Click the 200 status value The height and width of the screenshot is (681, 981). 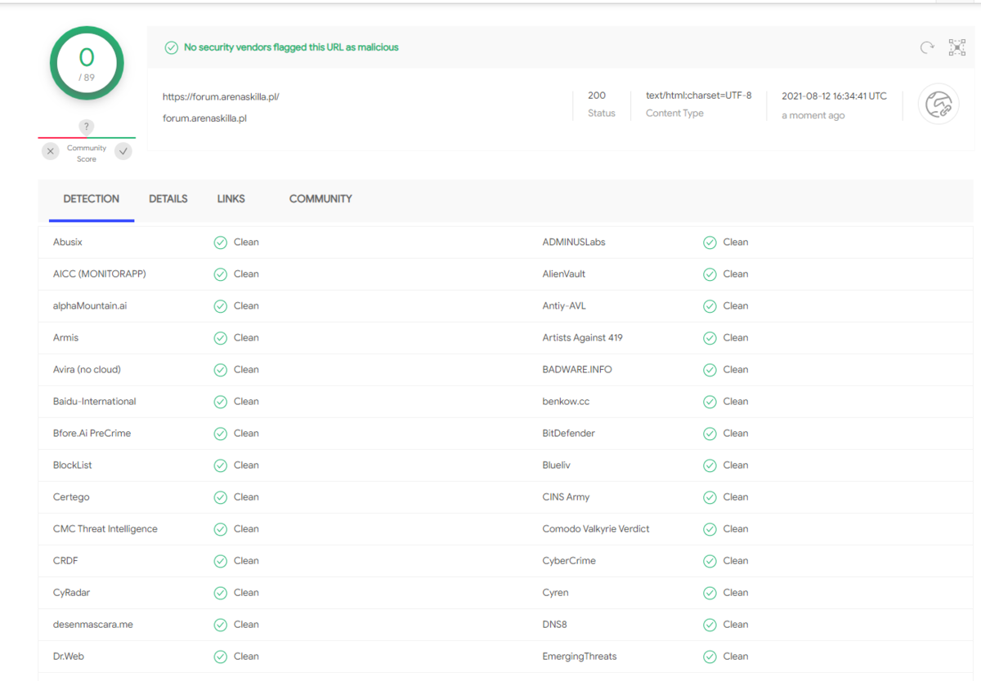tap(597, 96)
